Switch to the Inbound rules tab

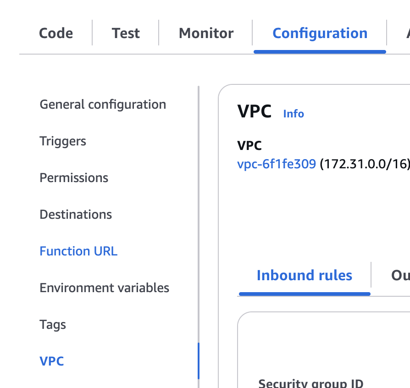(305, 275)
